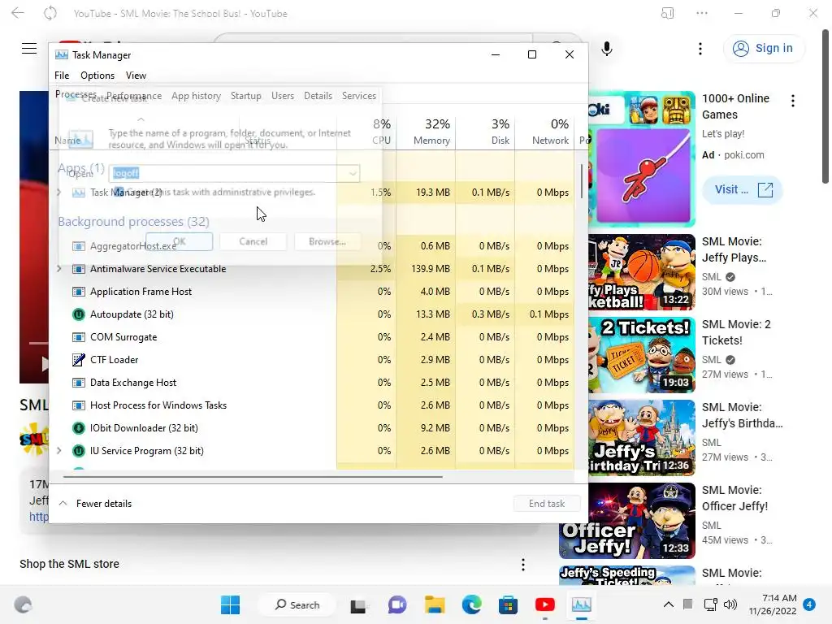Viewport: 832px width, 624px height.
Task: Open the title bar ellipsis menu
Action: click(x=702, y=13)
